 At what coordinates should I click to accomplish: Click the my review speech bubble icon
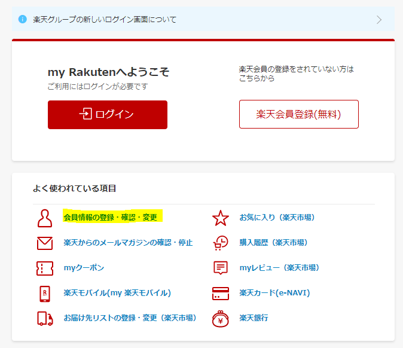(221, 268)
